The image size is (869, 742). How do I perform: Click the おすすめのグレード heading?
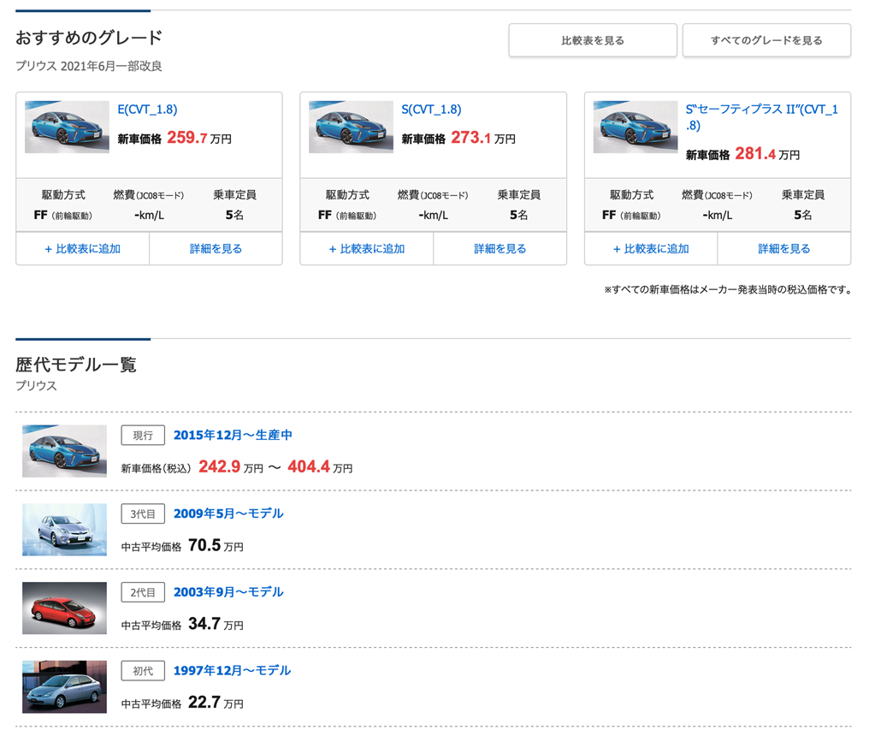tap(89, 37)
